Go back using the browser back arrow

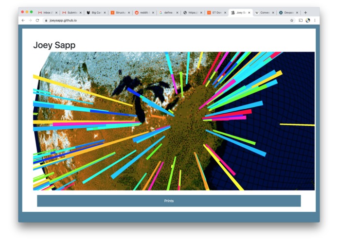23,20
